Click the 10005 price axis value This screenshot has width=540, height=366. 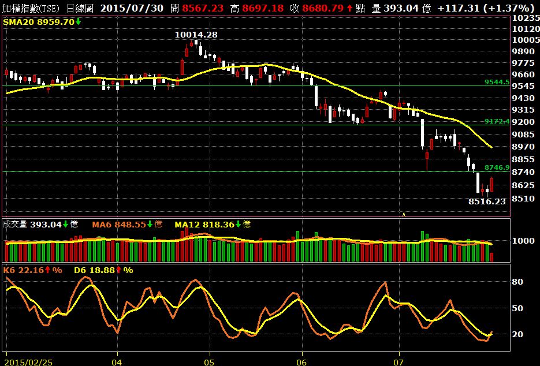526,40
